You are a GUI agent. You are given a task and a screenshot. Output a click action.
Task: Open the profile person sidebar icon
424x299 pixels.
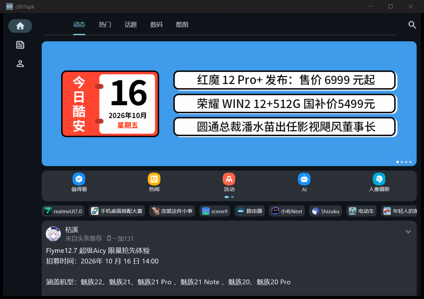20,64
